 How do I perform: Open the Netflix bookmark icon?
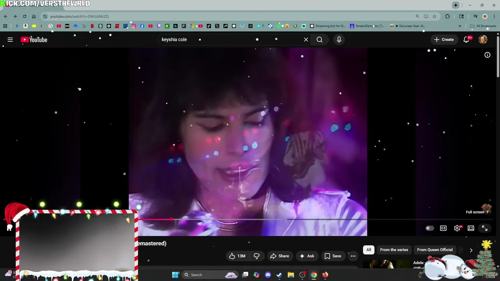tap(92, 26)
